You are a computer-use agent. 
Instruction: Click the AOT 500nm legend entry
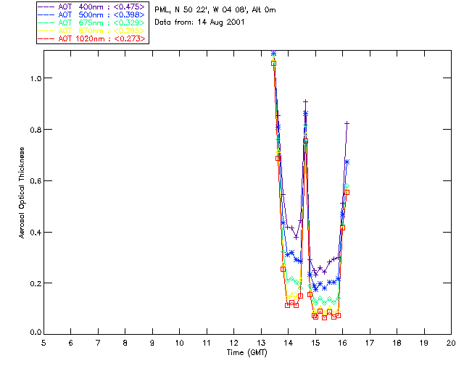coord(91,14)
